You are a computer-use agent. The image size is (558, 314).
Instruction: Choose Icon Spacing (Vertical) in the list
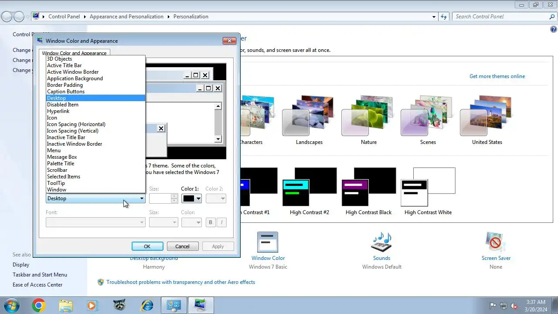[x=95, y=131]
